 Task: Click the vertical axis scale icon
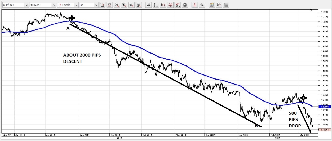(x=156, y=5)
